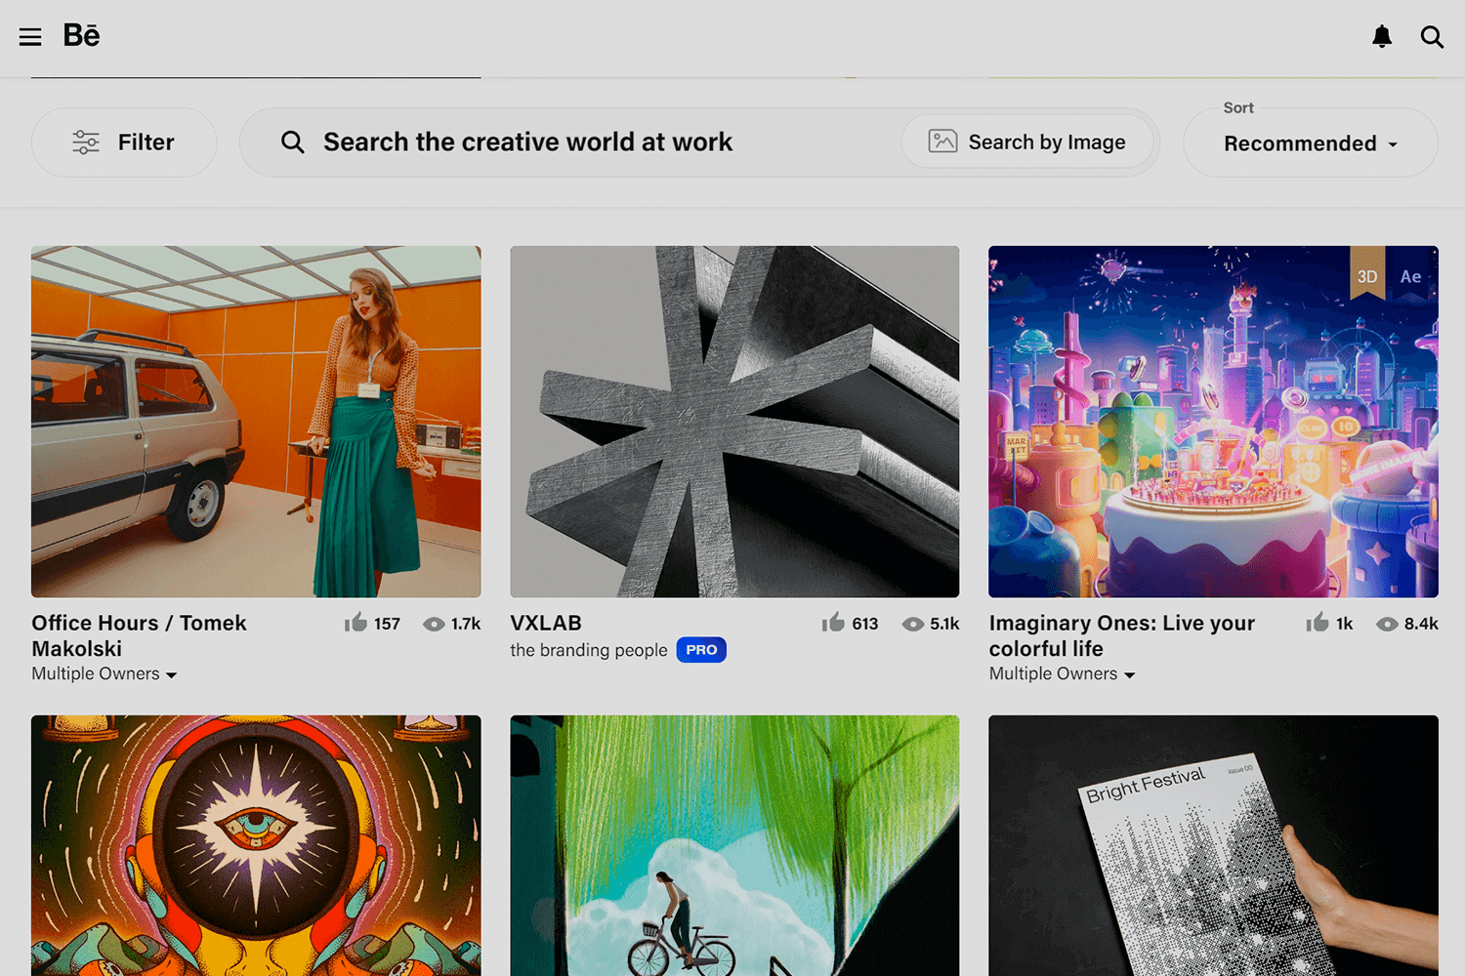Open 'the branding people' profile link

coord(589,650)
